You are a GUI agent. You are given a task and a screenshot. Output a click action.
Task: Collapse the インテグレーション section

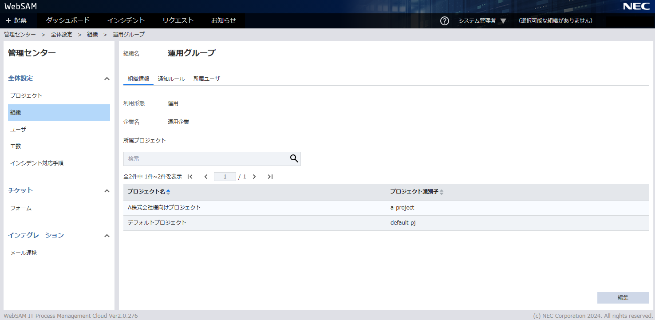107,236
